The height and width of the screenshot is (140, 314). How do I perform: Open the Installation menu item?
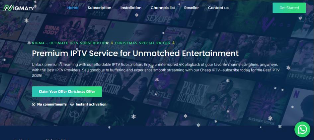tap(131, 8)
